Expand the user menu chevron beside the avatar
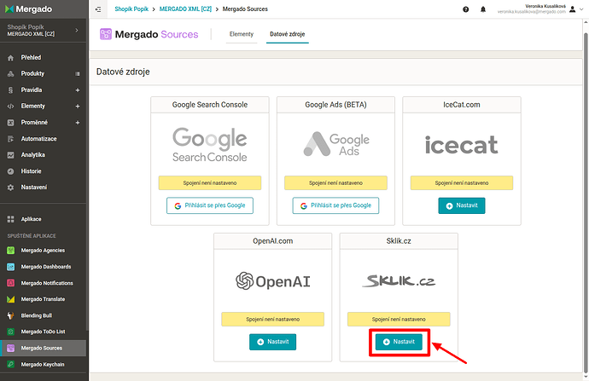The image size is (589, 381). click(581, 9)
